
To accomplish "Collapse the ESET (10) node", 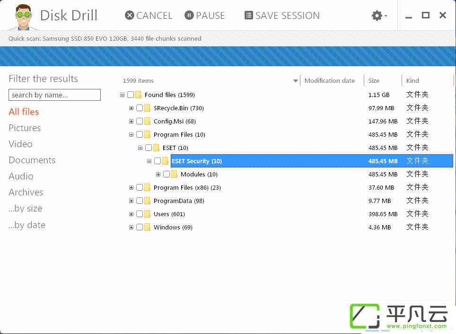I will pos(140,148).
